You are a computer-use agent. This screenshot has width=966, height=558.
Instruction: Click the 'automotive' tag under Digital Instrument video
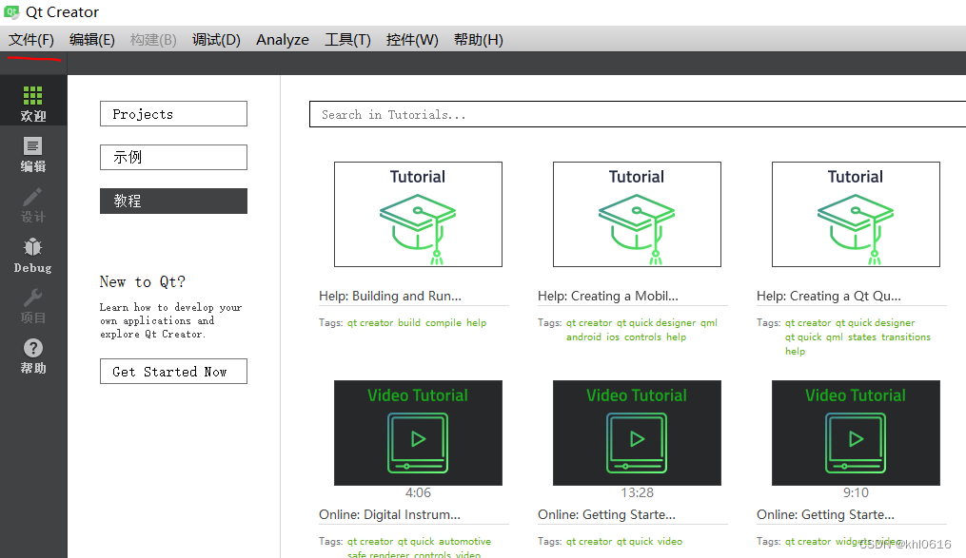[x=465, y=542]
